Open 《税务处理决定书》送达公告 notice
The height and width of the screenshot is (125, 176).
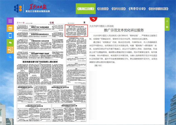point(60,94)
